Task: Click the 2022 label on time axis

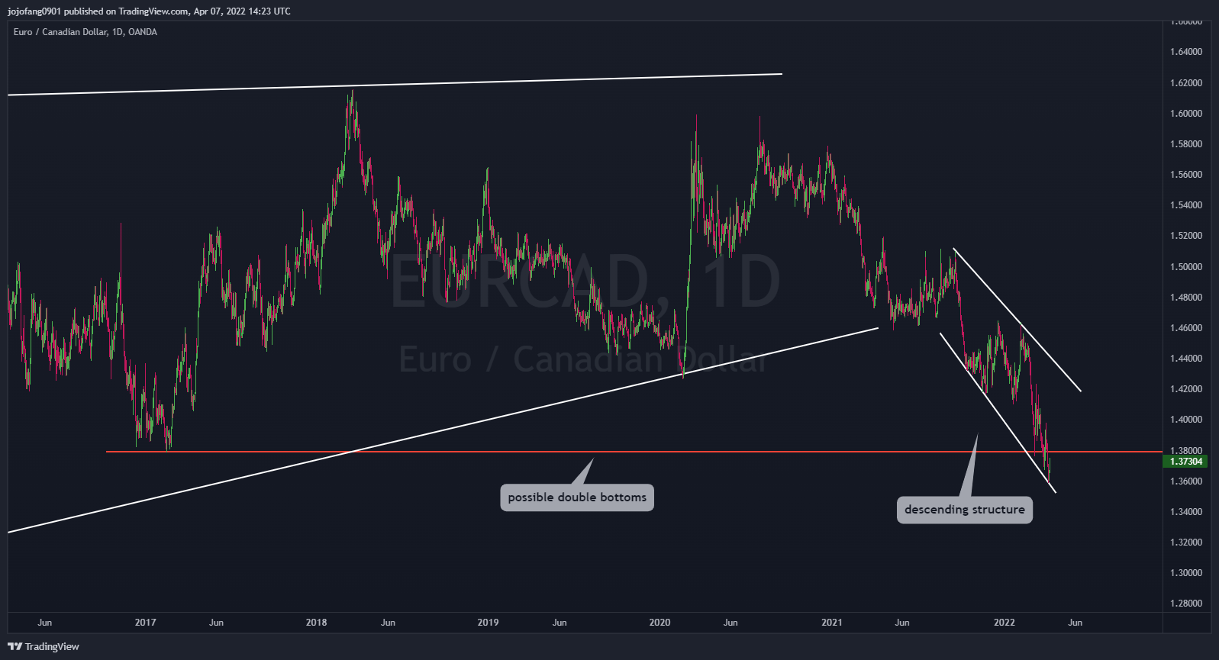Action: click(x=1005, y=623)
